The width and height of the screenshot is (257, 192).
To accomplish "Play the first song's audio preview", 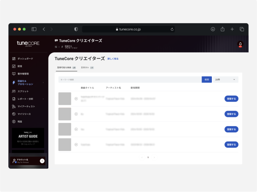I will 76,99.
